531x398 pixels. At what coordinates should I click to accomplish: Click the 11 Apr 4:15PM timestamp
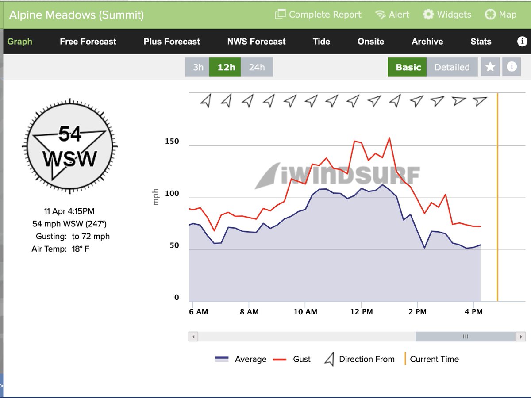(x=69, y=211)
